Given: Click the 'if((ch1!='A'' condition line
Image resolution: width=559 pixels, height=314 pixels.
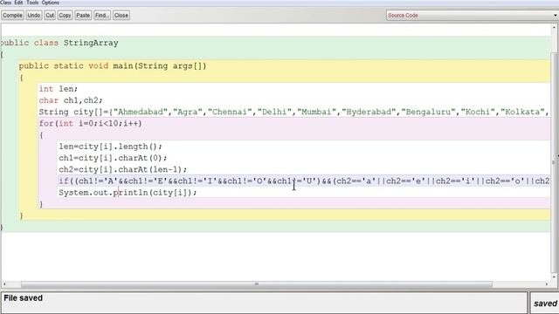Looking at the screenshot, I should 304,181.
